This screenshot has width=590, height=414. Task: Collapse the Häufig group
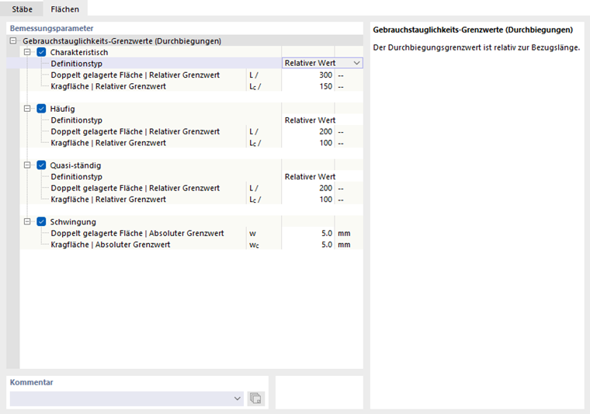(27, 109)
